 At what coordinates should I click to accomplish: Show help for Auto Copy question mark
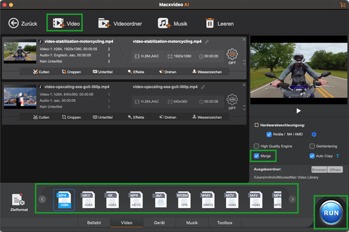(338, 156)
